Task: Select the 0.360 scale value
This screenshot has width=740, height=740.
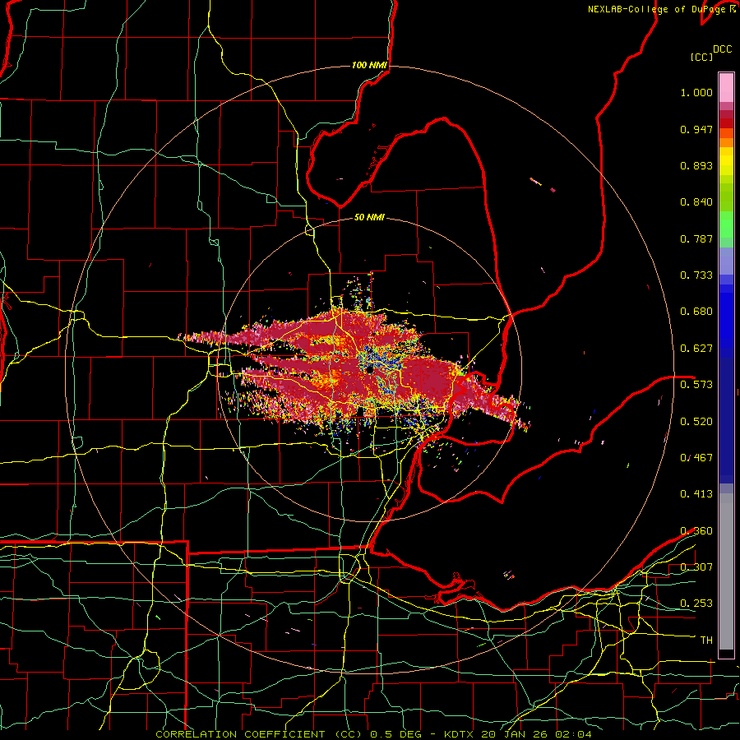Action: [696, 531]
